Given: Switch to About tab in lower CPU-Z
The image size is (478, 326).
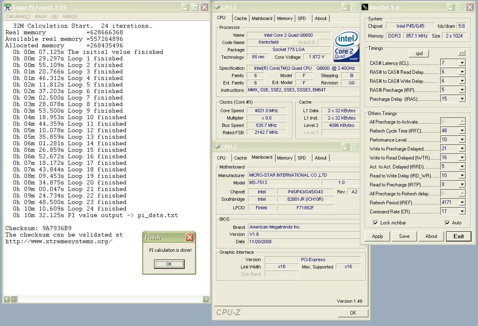Looking at the screenshot, I should pos(321,158).
